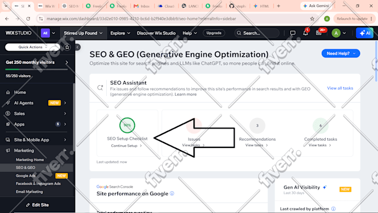Open the chat messages icon in the top bar
Viewport: 378px width, 213px height.
292,33
